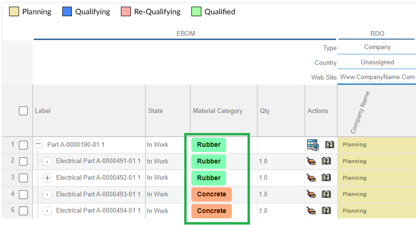417x225 pixels.
Task: Click the Planning cell in row 3
Action: click(376, 178)
